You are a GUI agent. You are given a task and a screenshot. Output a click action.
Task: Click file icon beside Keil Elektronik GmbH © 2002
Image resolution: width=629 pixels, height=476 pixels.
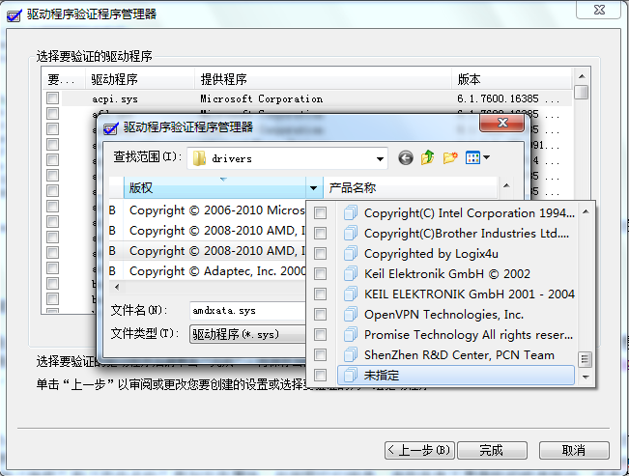pos(350,273)
